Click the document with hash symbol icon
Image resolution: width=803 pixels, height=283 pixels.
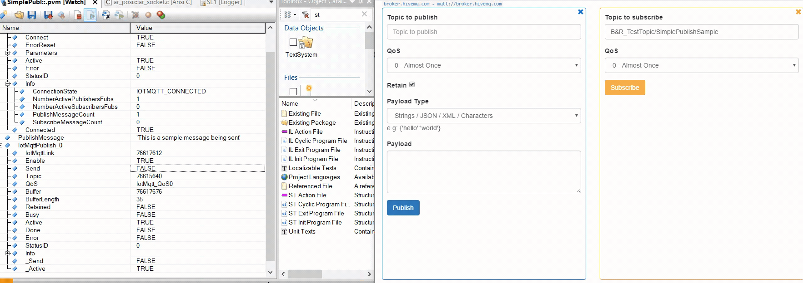tap(106, 15)
